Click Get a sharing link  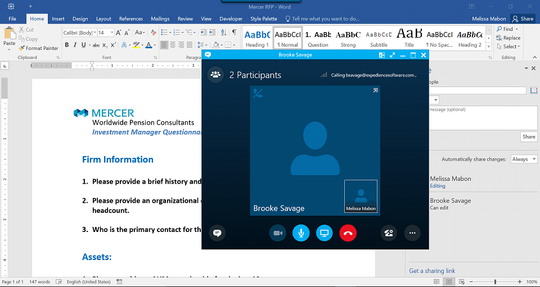point(432,271)
